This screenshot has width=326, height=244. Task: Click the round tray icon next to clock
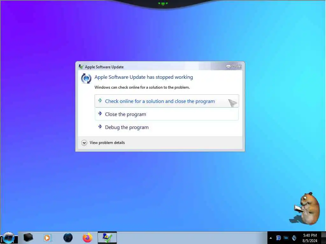(294, 238)
